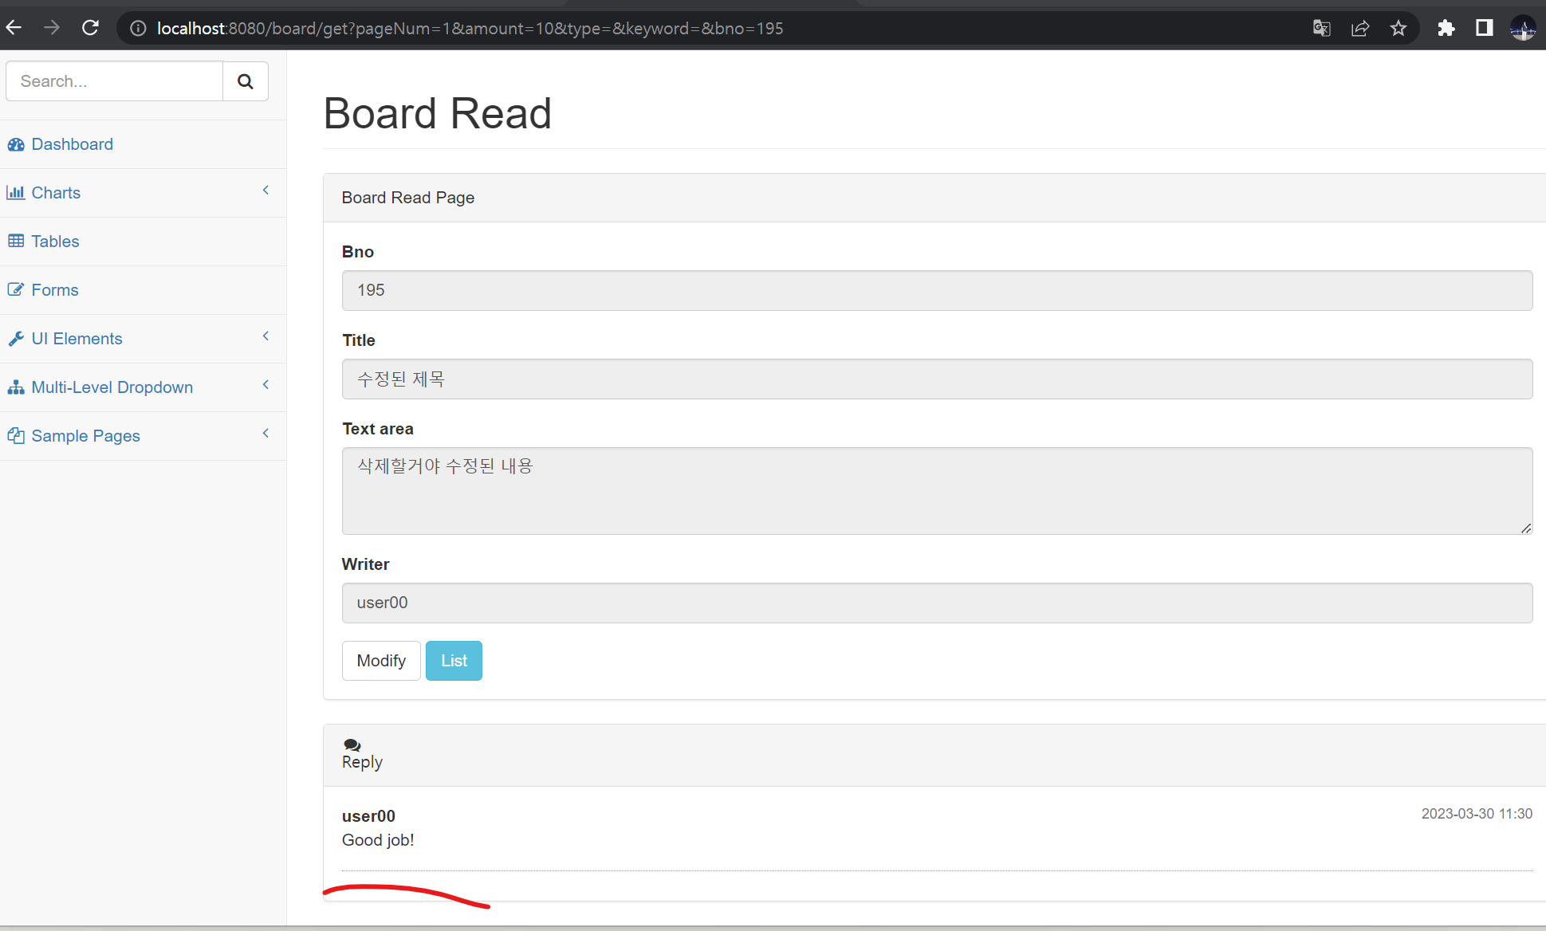This screenshot has height=931, width=1546.
Task: Expand the Sample Pages submenu
Action: [85, 436]
